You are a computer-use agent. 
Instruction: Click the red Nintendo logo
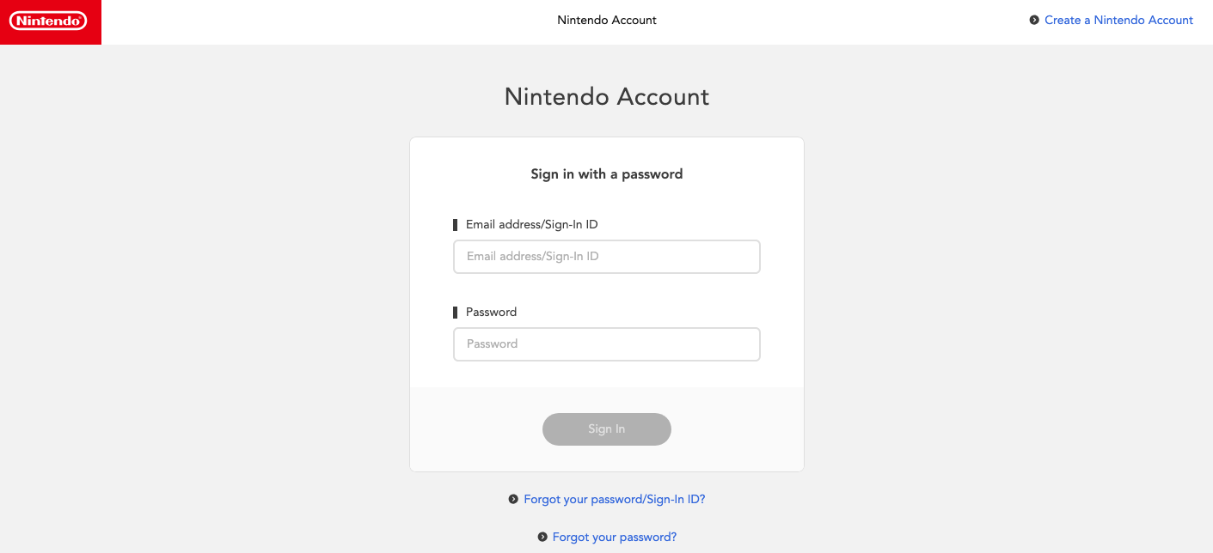coord(48,21)
